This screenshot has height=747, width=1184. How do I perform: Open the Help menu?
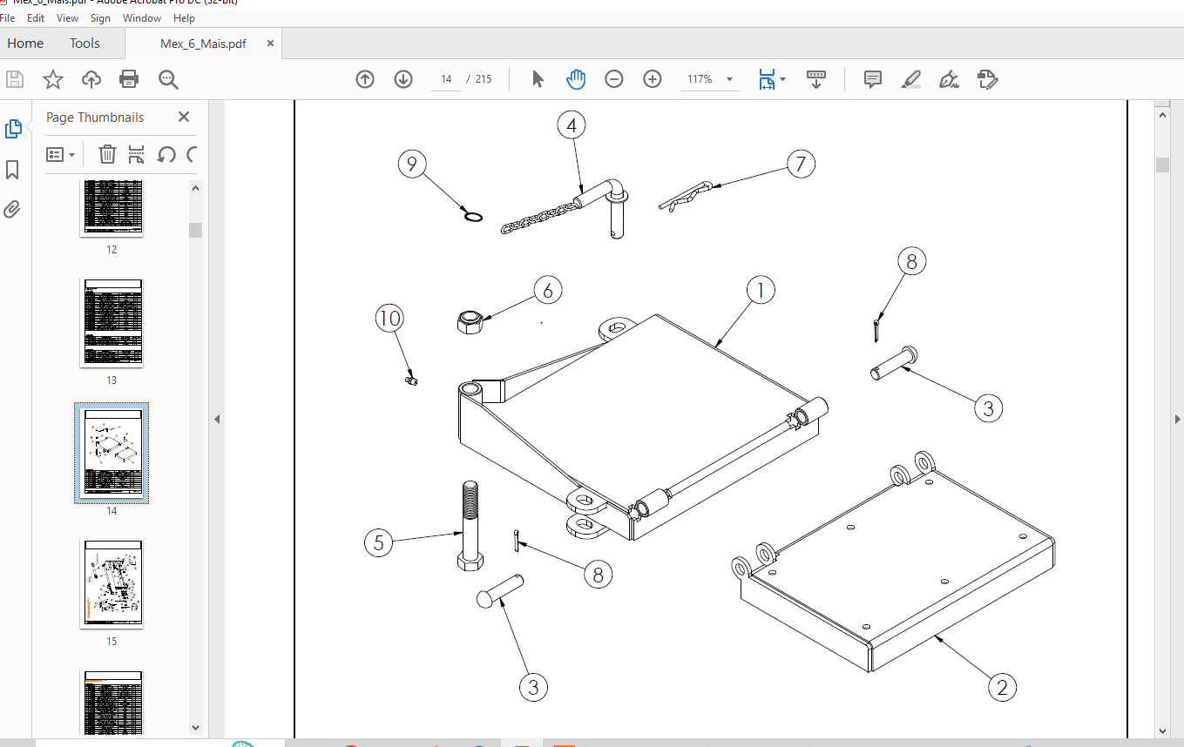coord(184,17)
